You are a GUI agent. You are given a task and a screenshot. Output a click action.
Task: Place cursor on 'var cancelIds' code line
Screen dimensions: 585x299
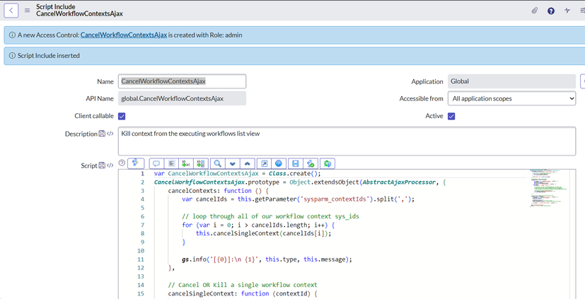(x=298, y=199)
